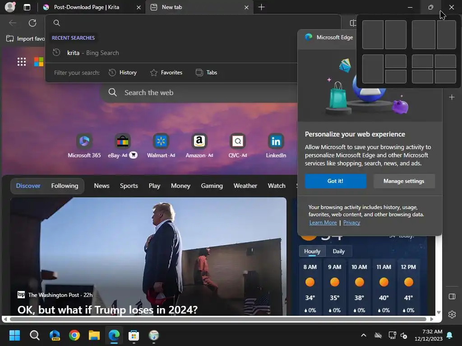Open the Edge profile avatar
The image size is (462, 346).
point(10,7)
